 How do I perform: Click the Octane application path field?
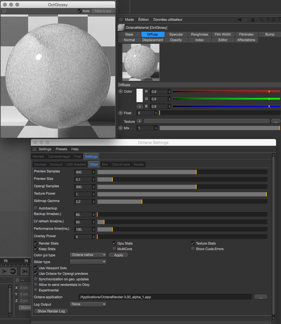click(x=165, y=297)
